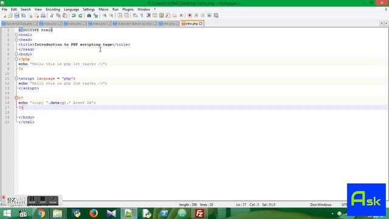
Task: Click the New file toolbar icon
Action: [x=4, y=16]
